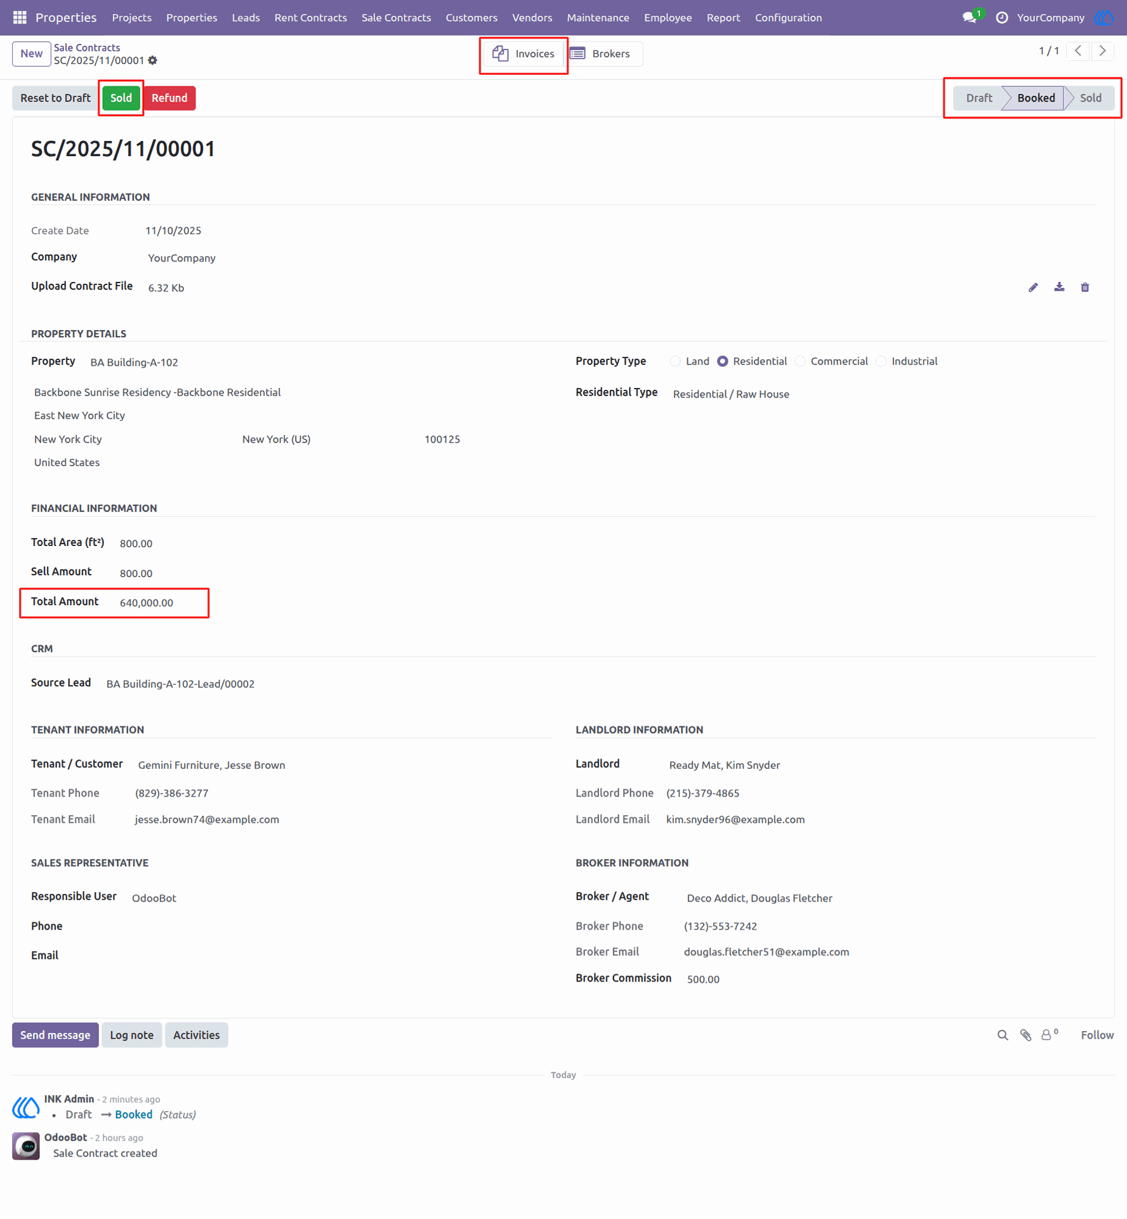This screenshot has width=1127, height=1219.
Task: Go back via Sale Contracts breadcrumb
Action: 87,48
